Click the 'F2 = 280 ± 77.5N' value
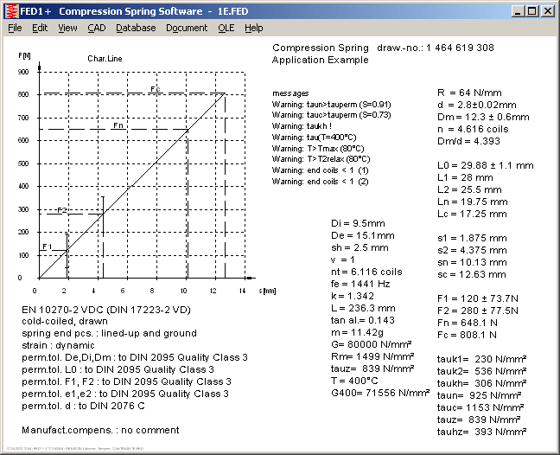This screenshot has width=560, height=455. 478,311
